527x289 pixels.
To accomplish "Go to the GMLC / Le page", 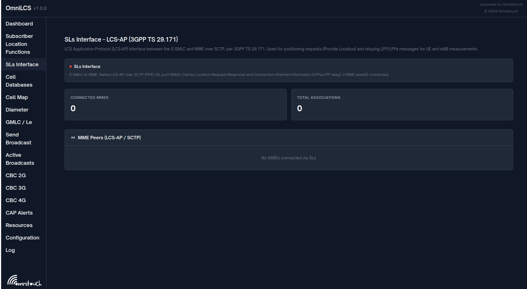I will pos(19,122).
